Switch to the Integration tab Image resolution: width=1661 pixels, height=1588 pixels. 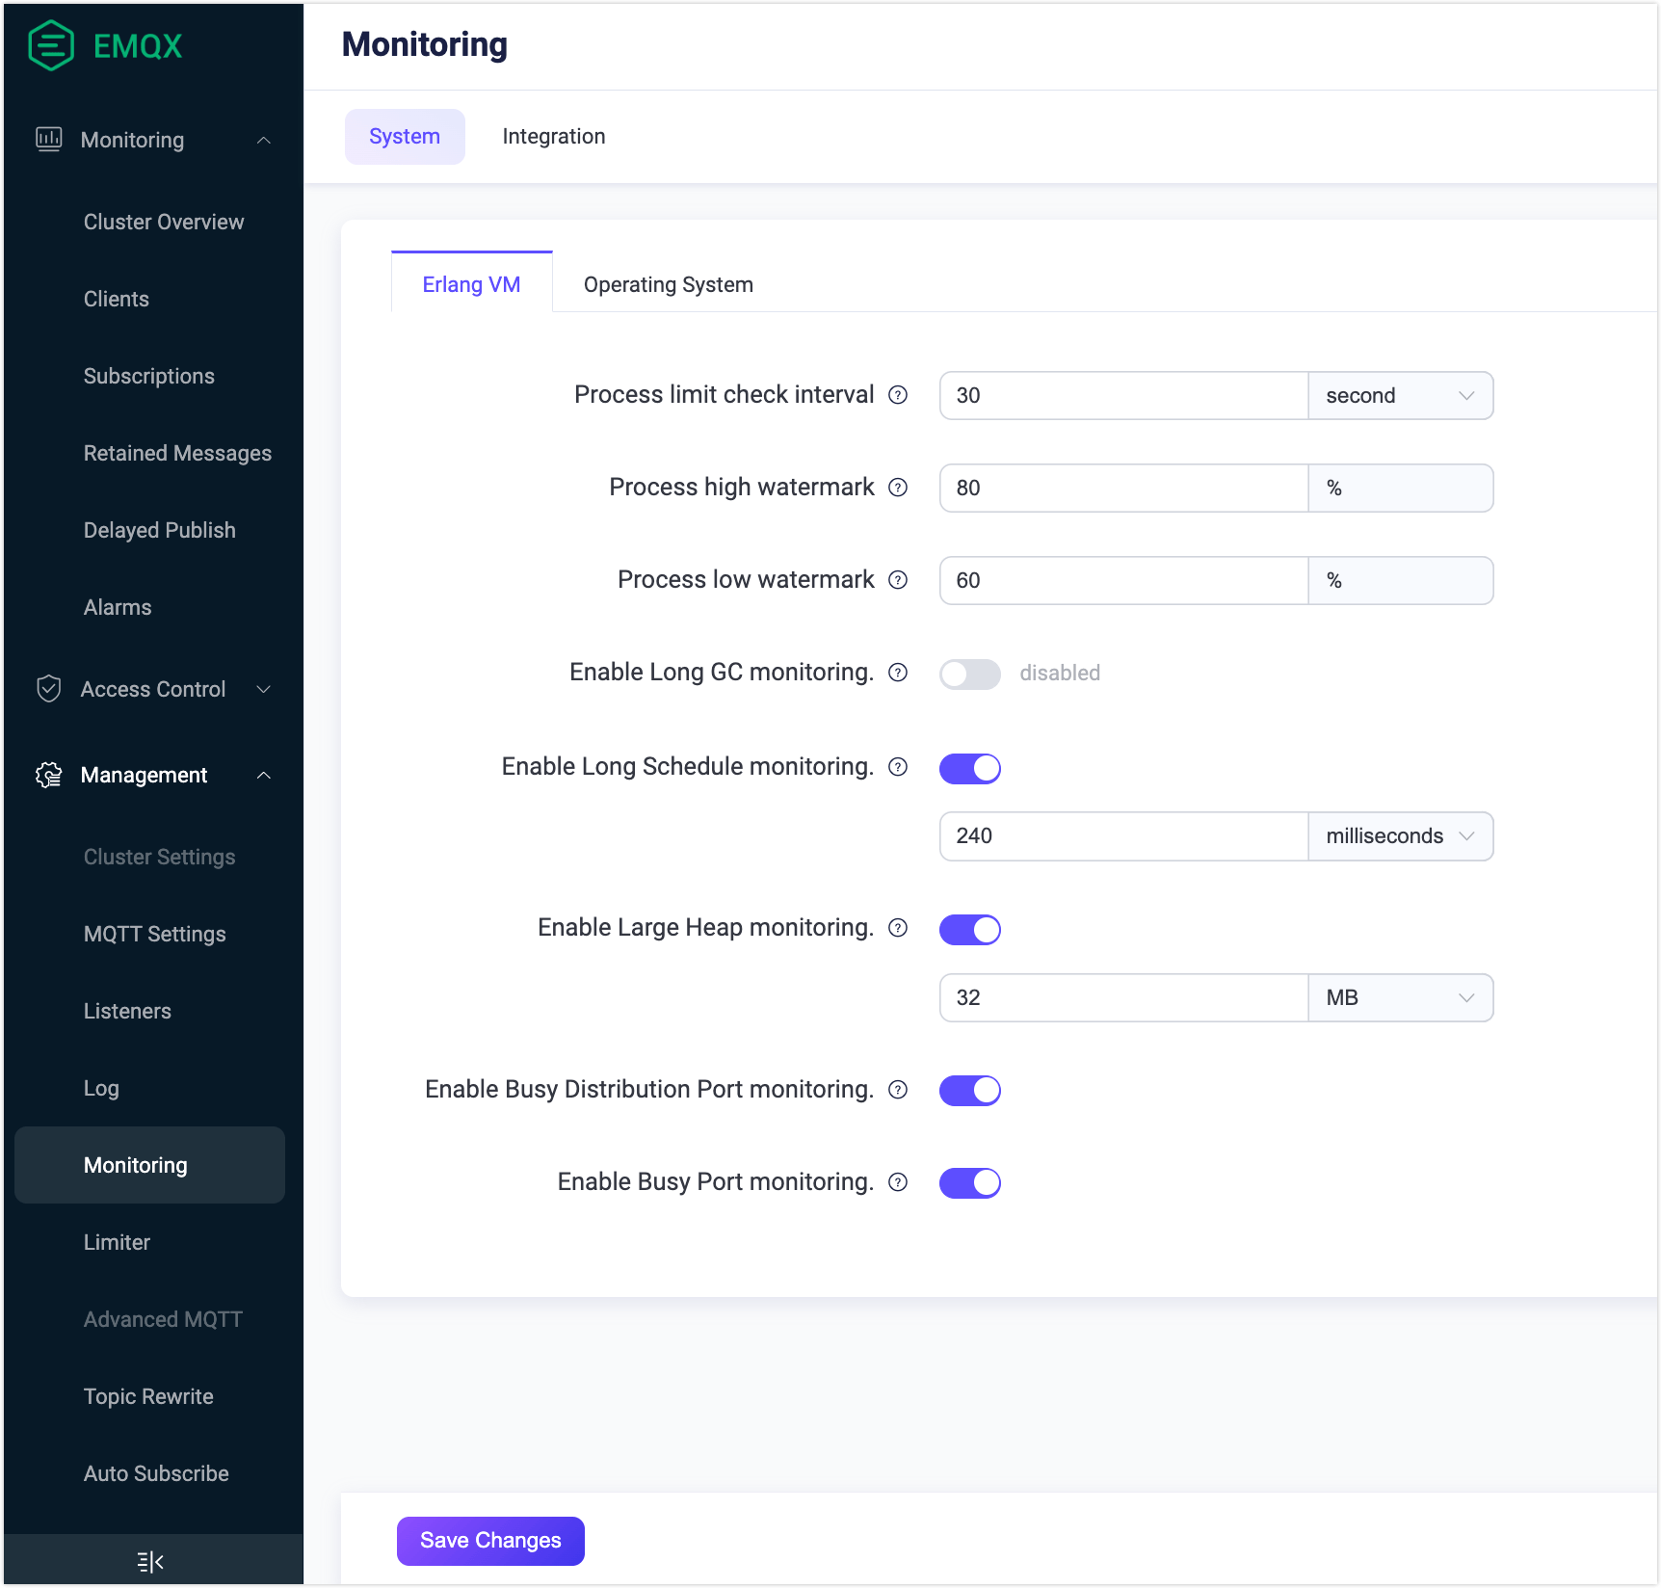click(x=553, y=137)
